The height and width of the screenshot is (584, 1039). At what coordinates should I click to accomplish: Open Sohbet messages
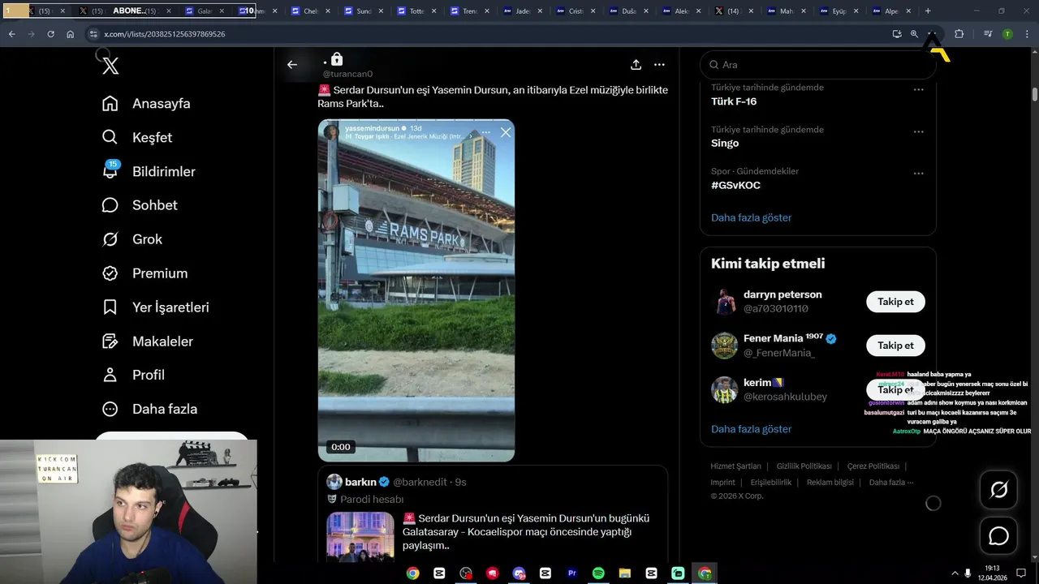point(139,205)
